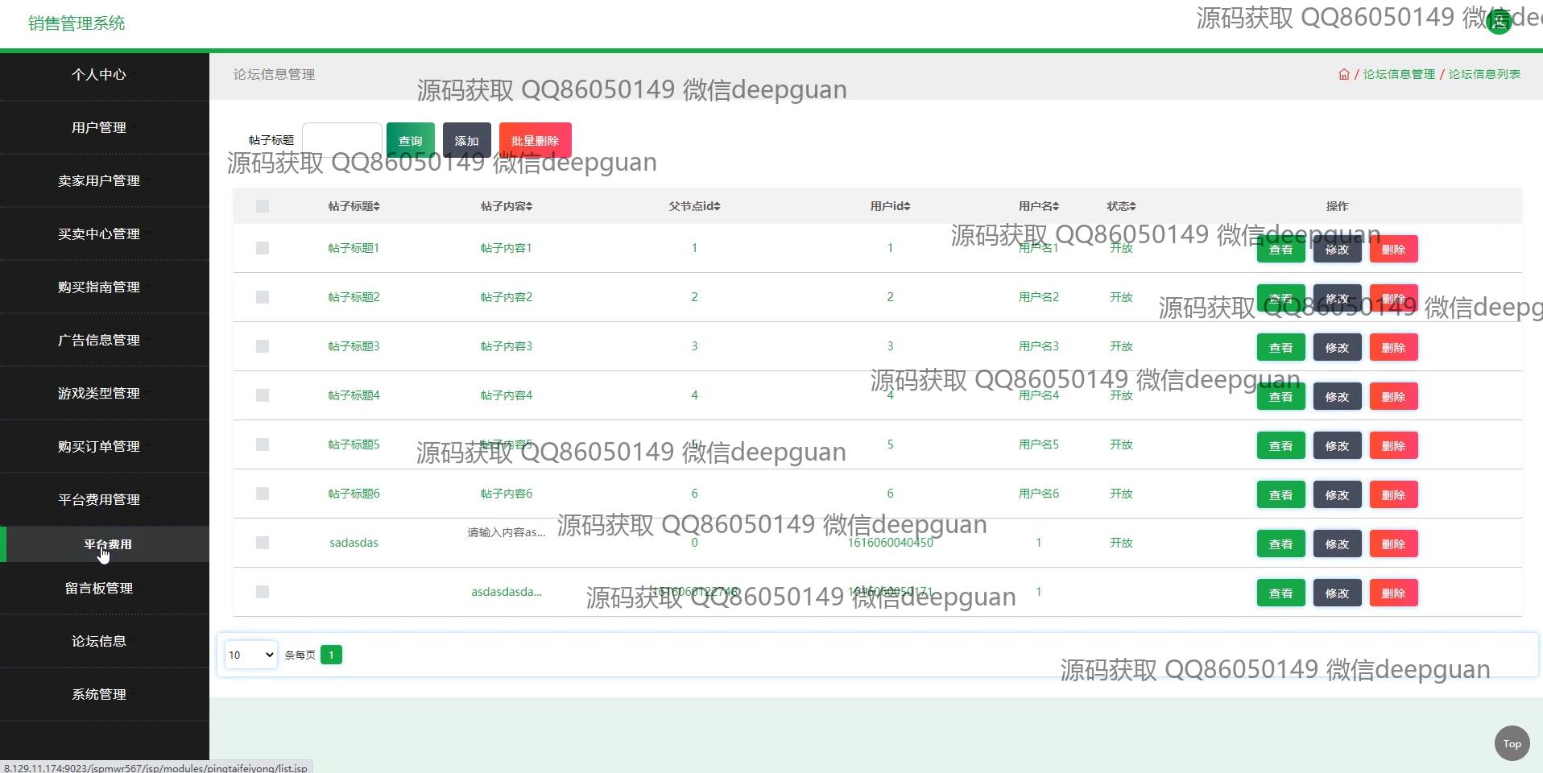The height and width of the screenshot is (773, 1543).
Task: Check the box for 帖子标题1 row
Action: [x=263, y=248]
